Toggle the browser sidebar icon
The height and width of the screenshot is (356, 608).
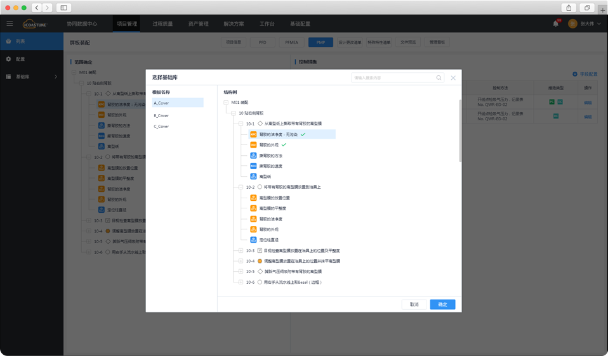coord(64,8)
